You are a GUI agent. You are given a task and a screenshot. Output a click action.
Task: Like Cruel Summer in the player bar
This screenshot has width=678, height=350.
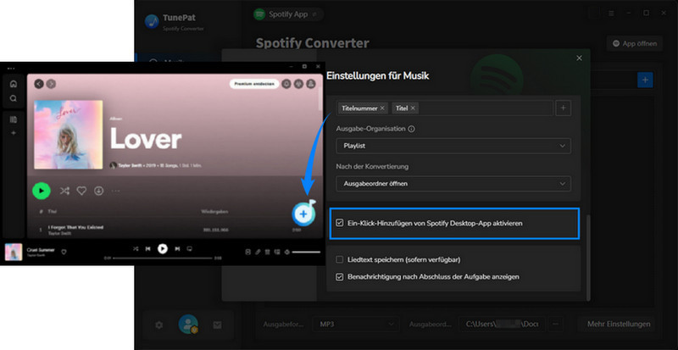point(64,252)
